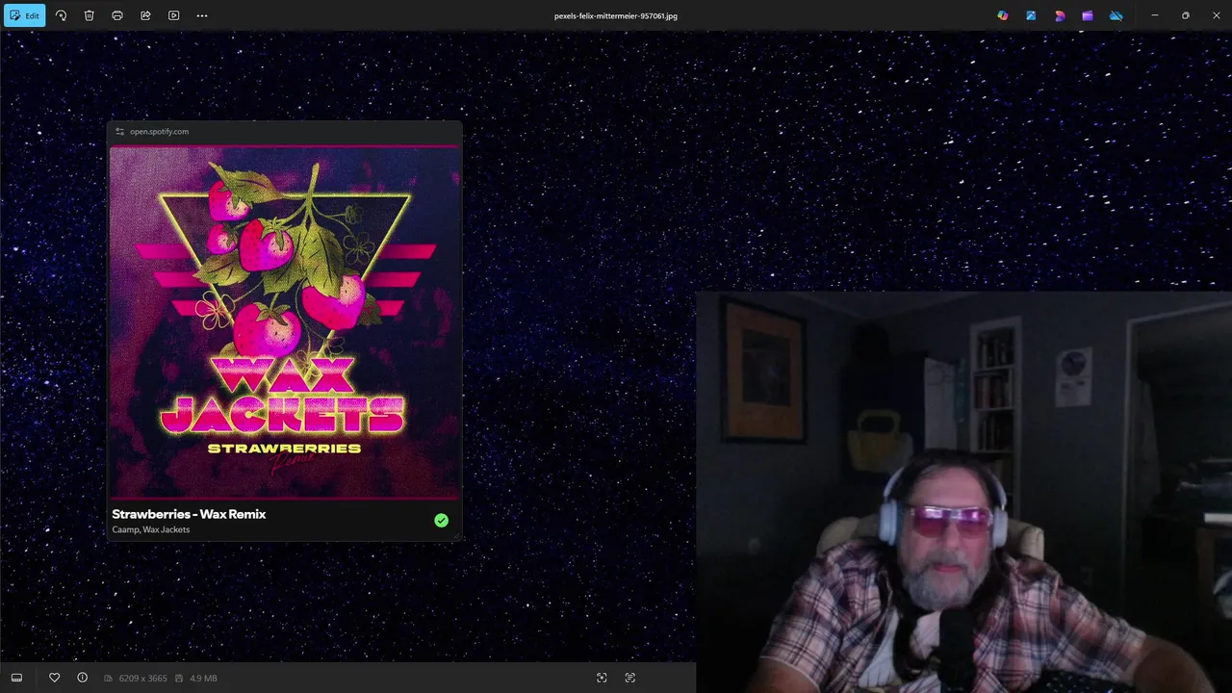Close the Photos window
1232x693 pixels.
click(1217, 15)
